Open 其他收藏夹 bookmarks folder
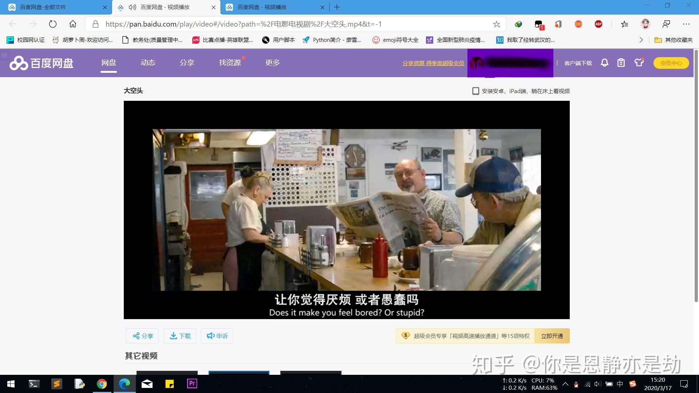Screen dimensions: 699x393 tap(674, 40)
